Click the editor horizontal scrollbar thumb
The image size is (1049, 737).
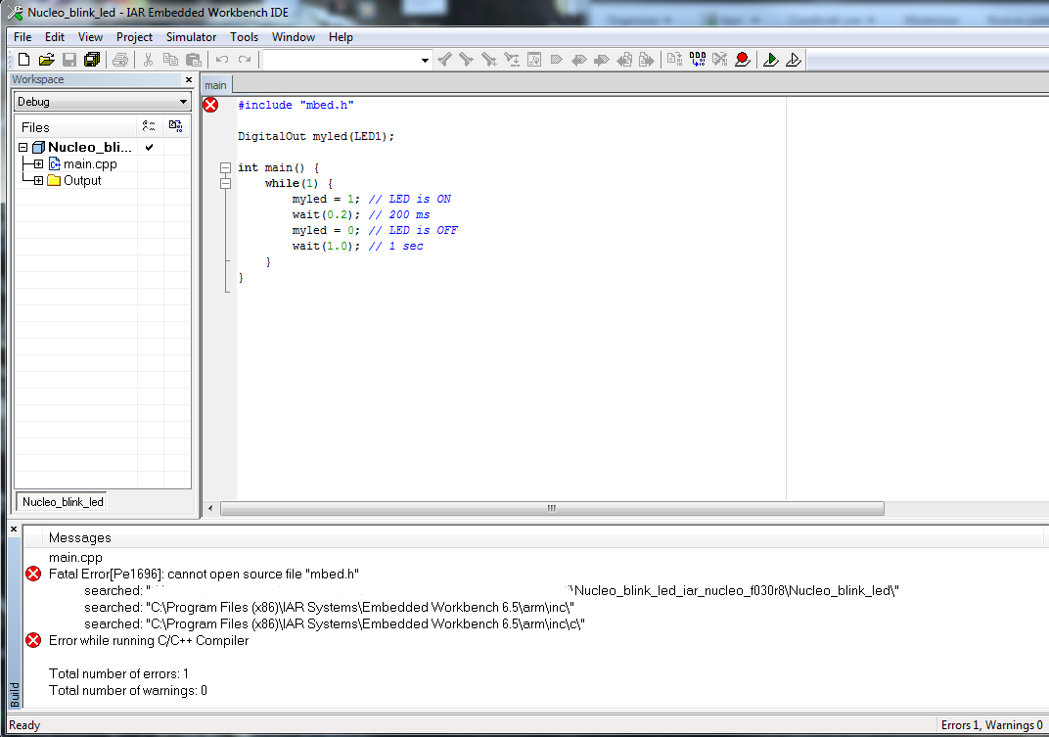click(552, 509)
